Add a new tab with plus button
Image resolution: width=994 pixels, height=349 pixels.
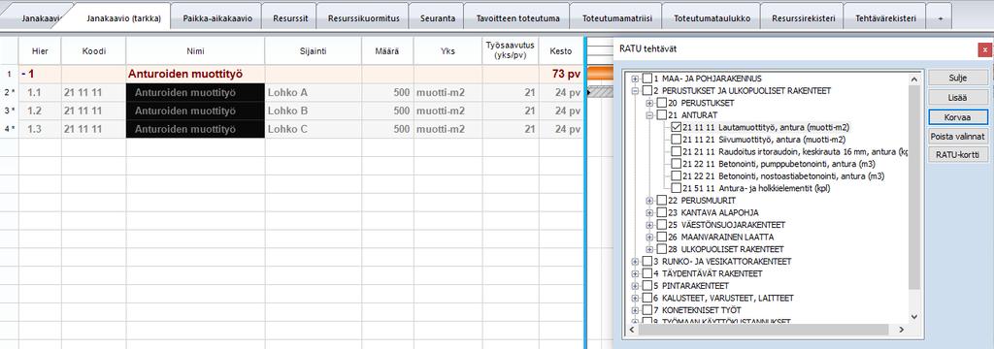point(940,19)
